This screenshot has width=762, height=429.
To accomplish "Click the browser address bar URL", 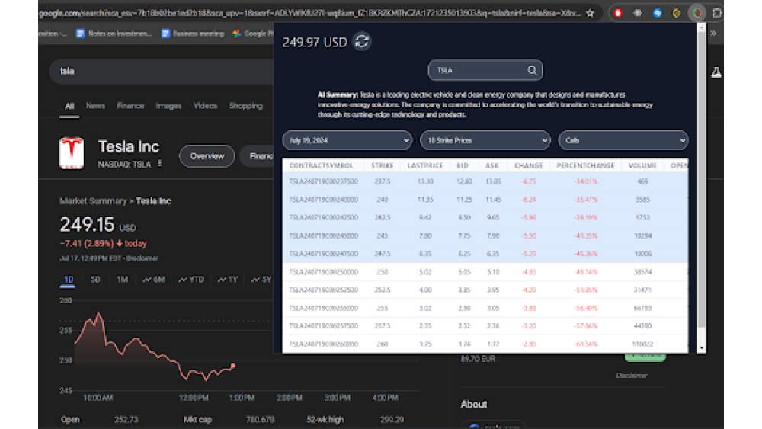I will [x=309, y=13].
